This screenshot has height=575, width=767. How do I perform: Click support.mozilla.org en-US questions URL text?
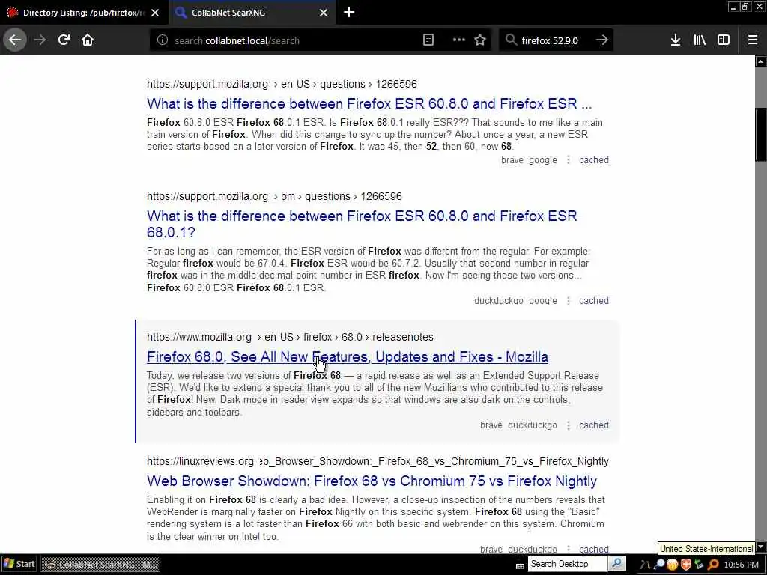(x=282, y=84)
